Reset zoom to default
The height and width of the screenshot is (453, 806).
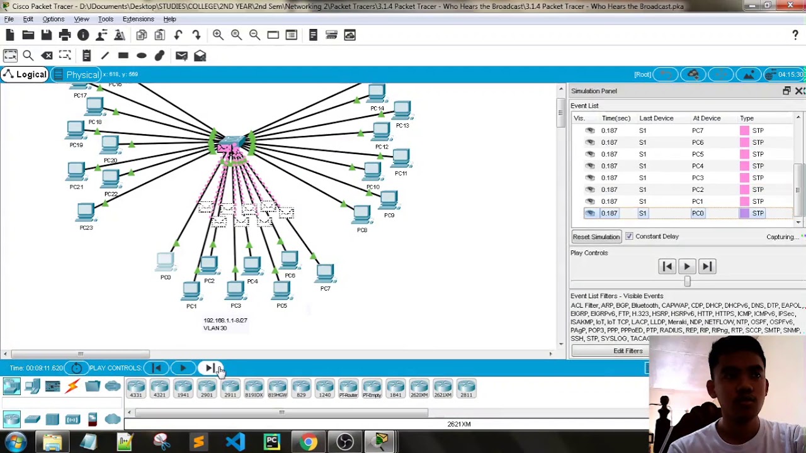pyautogui.click(x=236, y=35)
